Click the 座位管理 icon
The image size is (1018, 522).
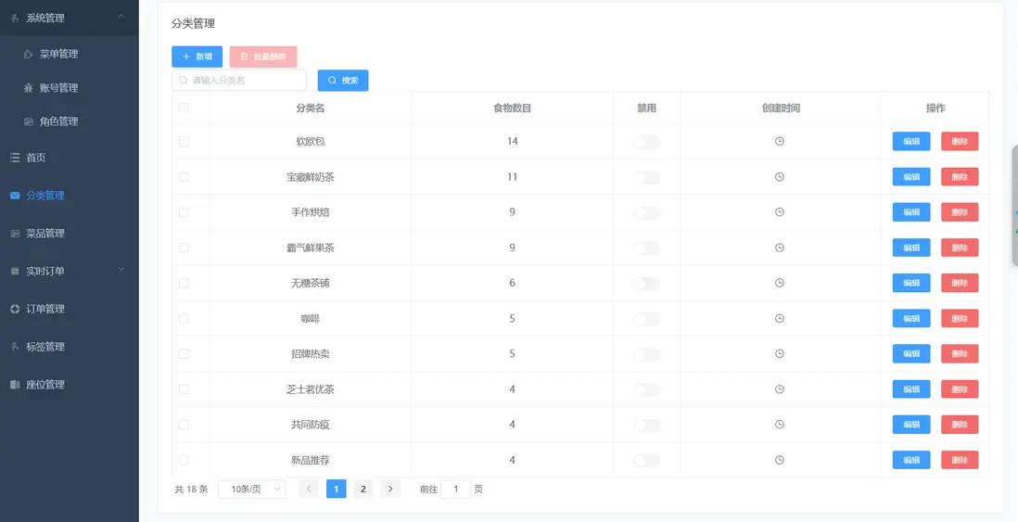[15, 385]
